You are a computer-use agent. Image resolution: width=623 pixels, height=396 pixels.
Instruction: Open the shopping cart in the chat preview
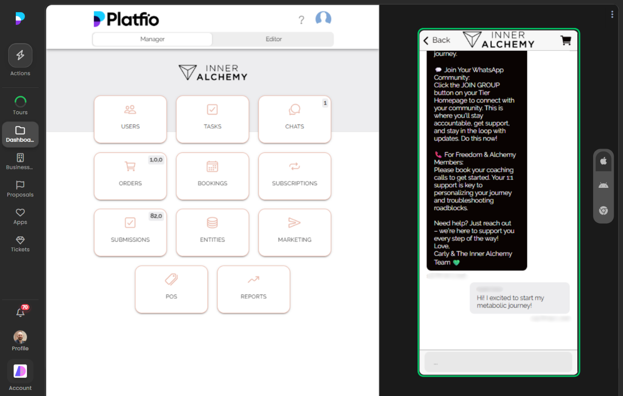tap(566, 40)
